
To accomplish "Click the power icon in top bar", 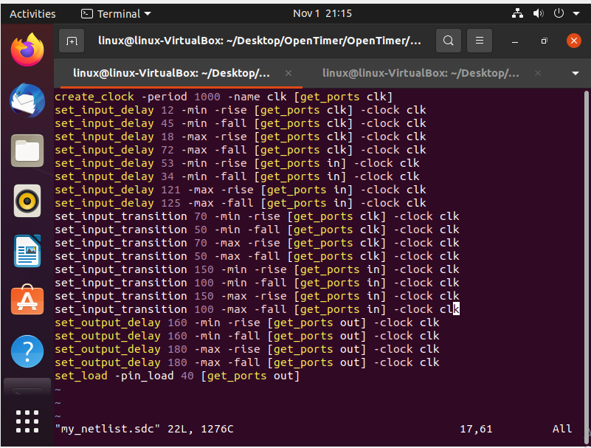I will click(559, 13).
